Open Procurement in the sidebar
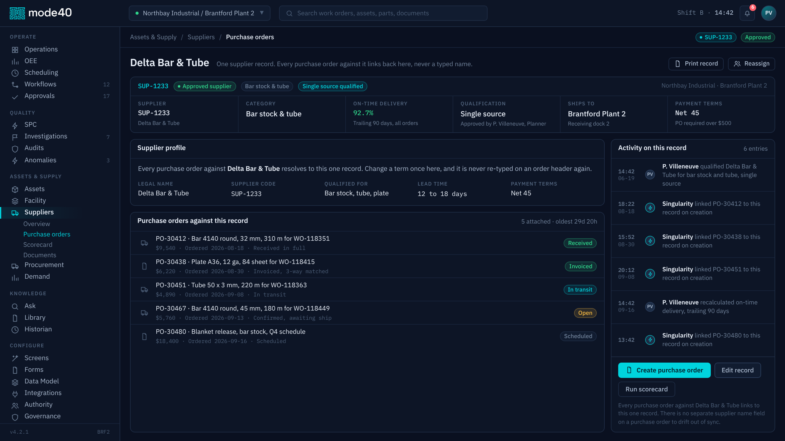 pos(60,265)
